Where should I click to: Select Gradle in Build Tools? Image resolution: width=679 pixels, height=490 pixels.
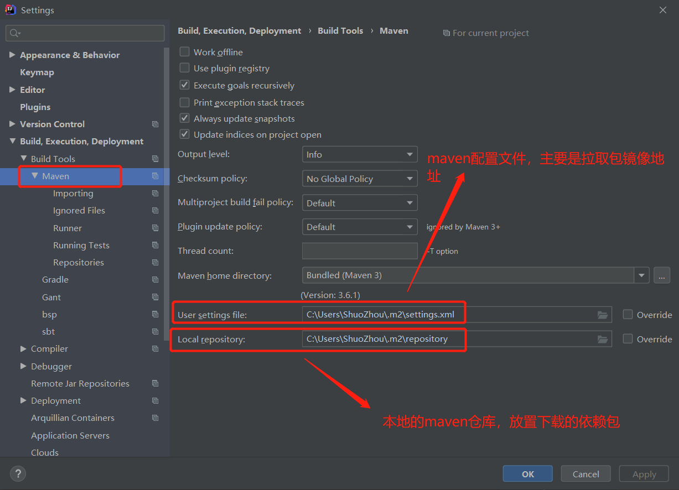click(x=55, y=280)
